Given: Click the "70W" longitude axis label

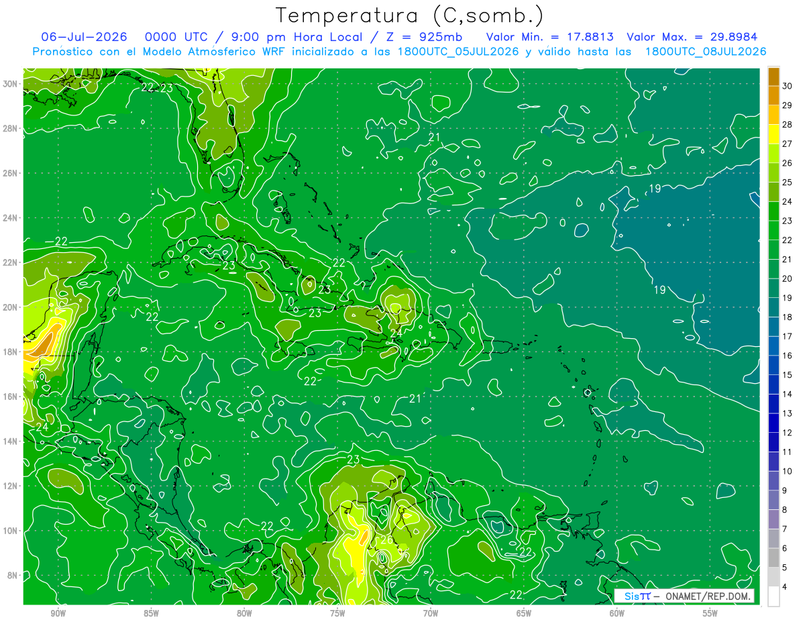Looking at the screenshot, I should 431,614.
